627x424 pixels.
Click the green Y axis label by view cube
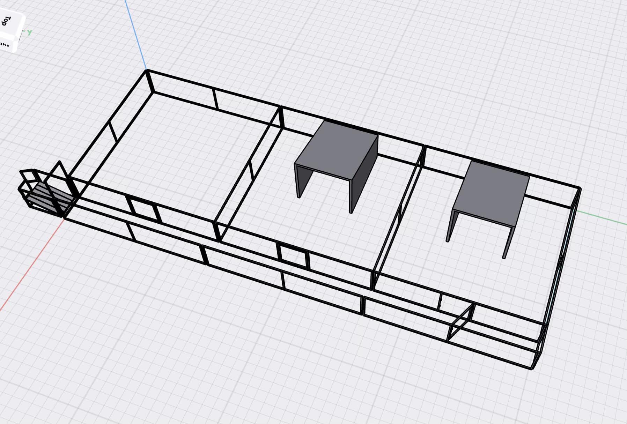point(29,32)
